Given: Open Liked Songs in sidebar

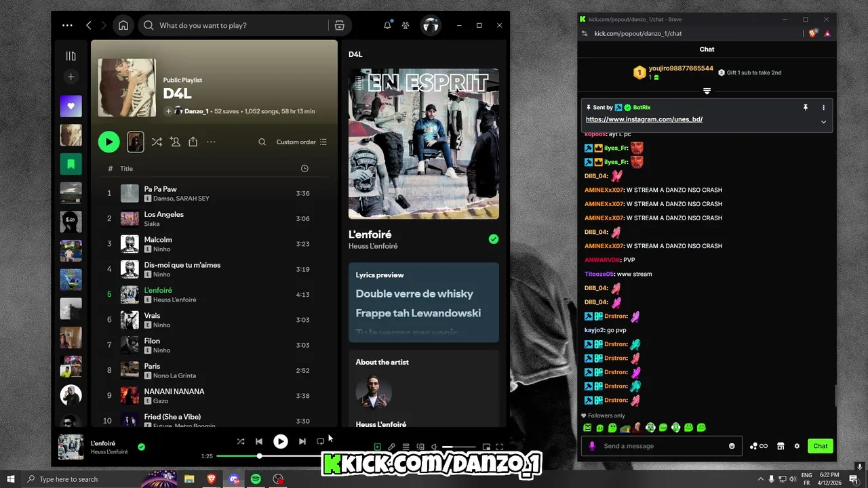Looking at the screenshot, I should coord(71,106).
